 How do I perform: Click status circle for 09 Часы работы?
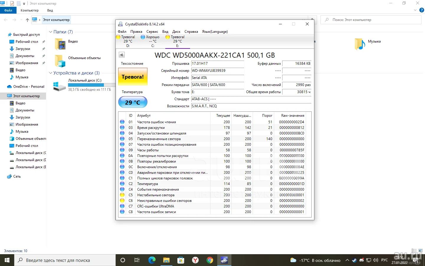[x=122, y=150]
